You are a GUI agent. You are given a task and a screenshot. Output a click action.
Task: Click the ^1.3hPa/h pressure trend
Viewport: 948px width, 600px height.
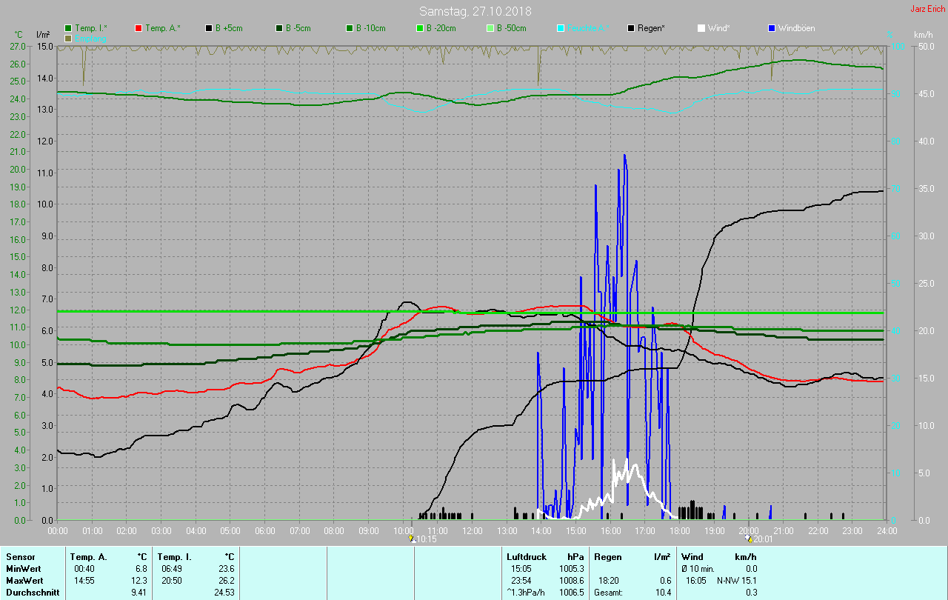tap(527, 592)
